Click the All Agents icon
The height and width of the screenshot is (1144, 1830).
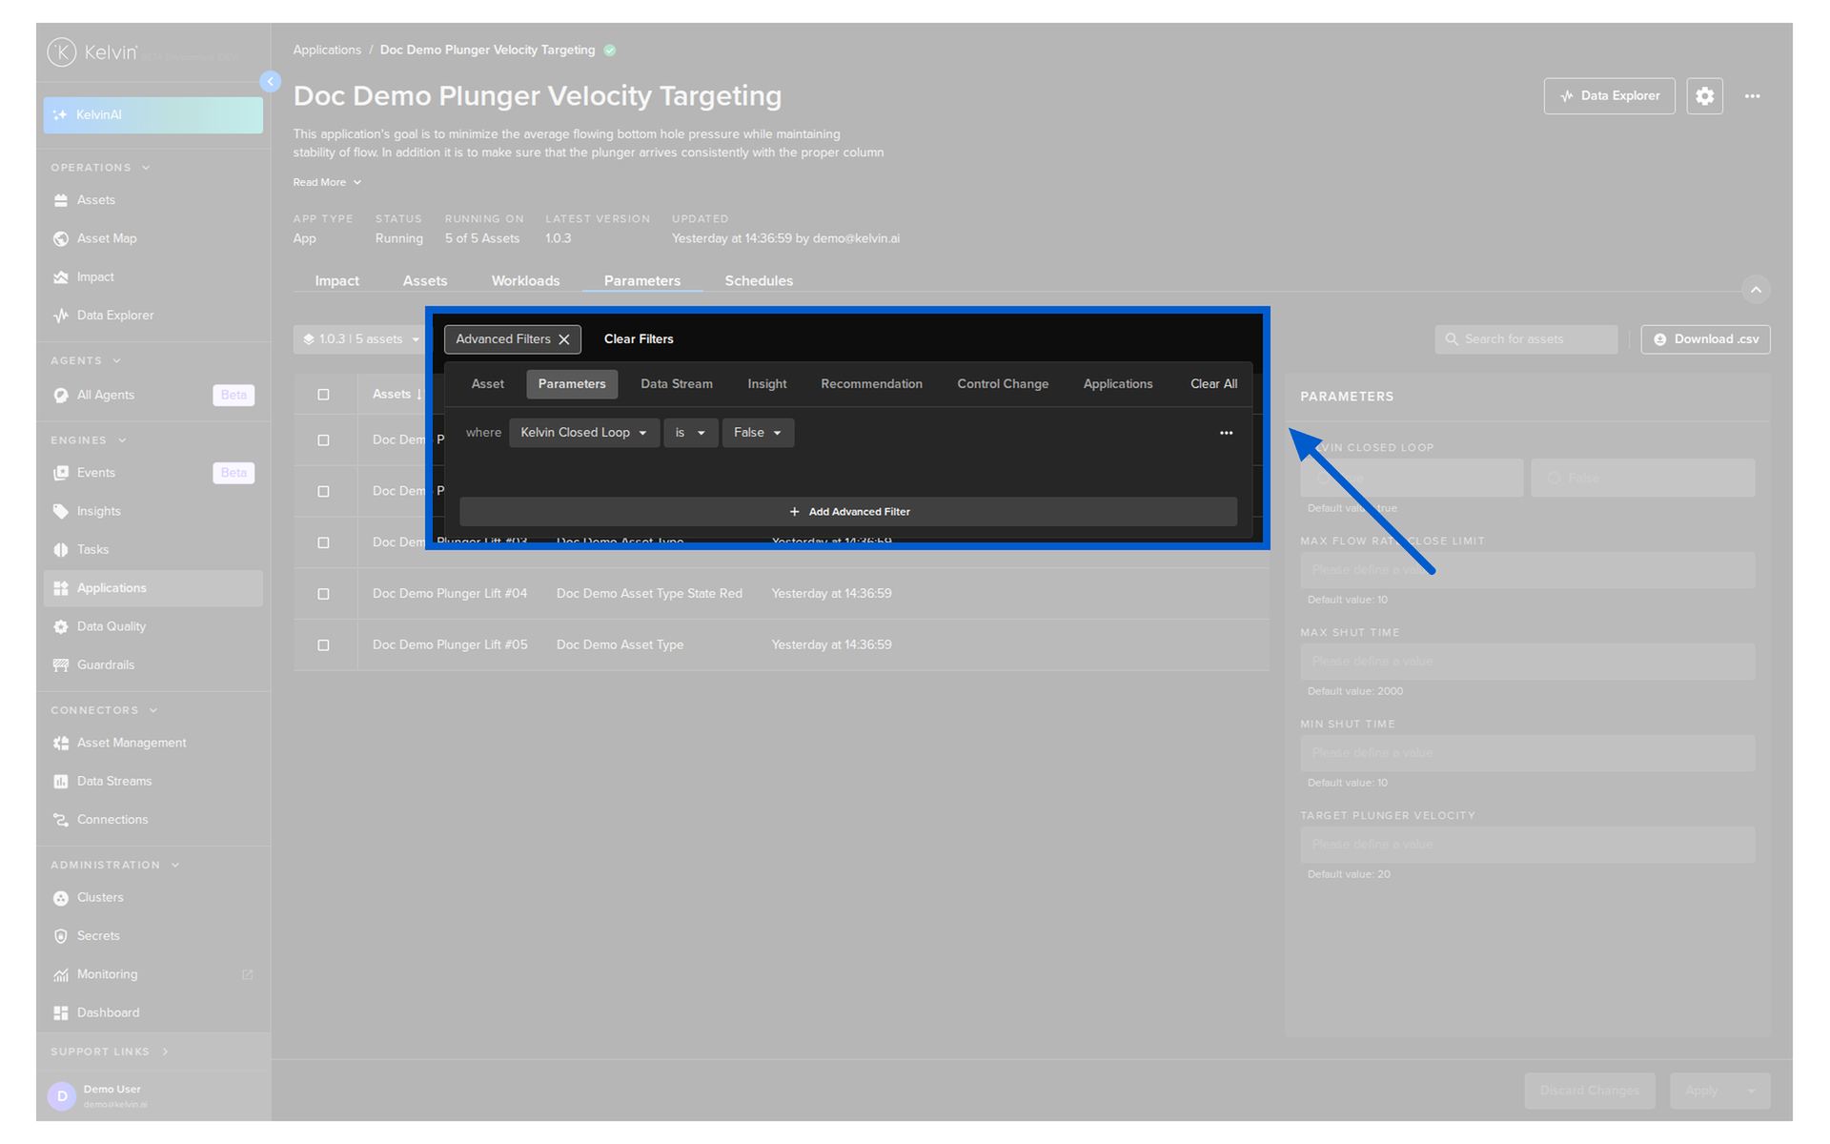pyautogui.click(x=61, y=396)
